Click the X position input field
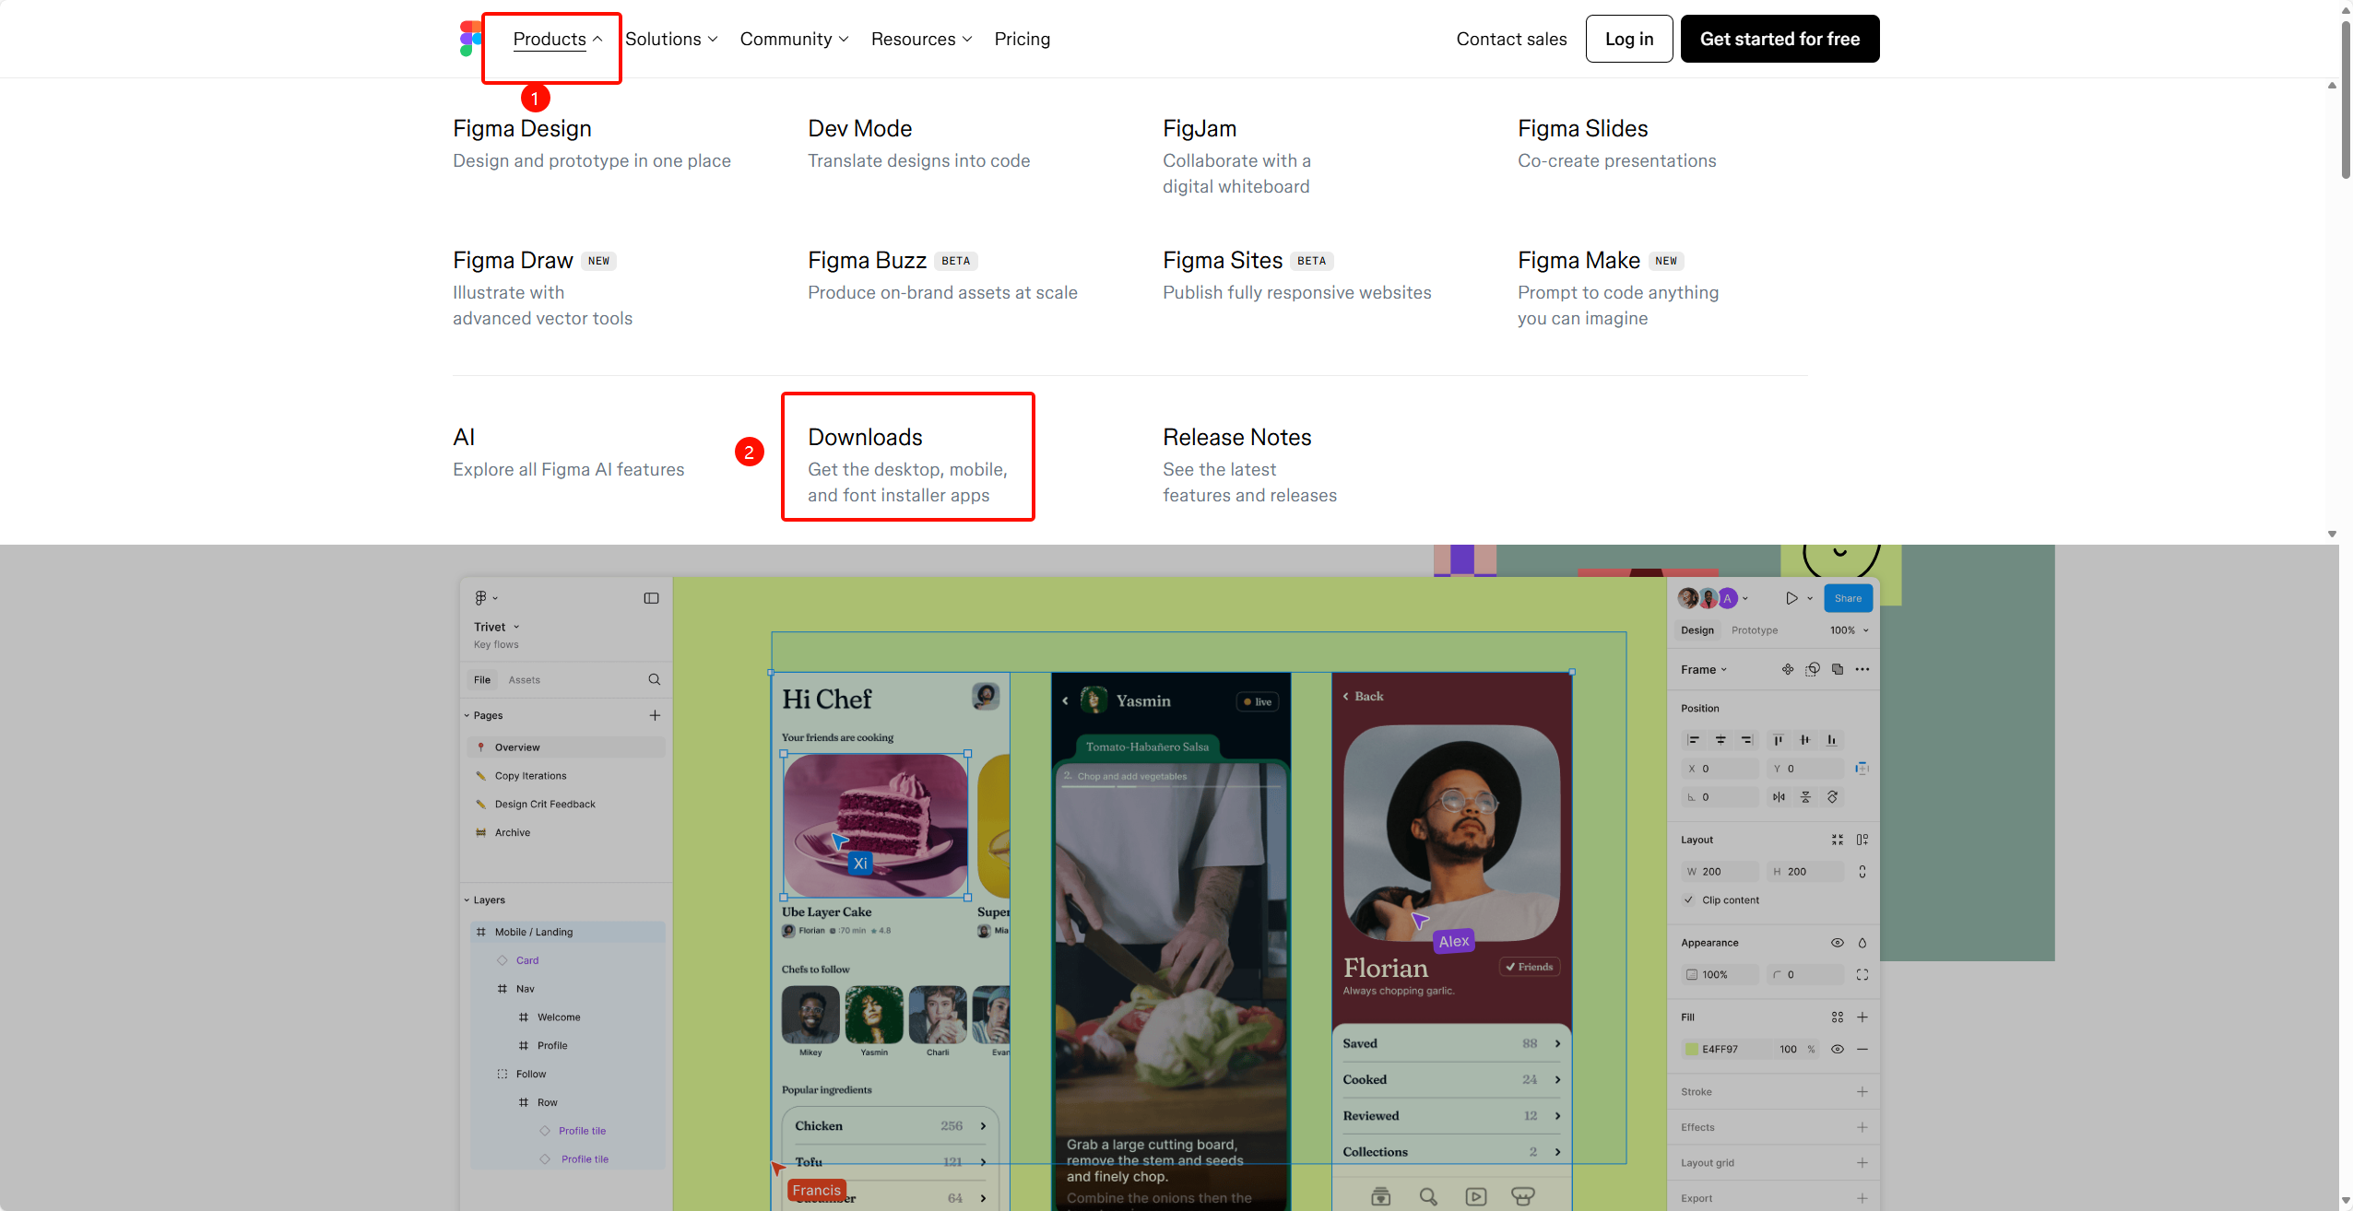Screen dimensions: 2353x1211 coord(1720,769)
